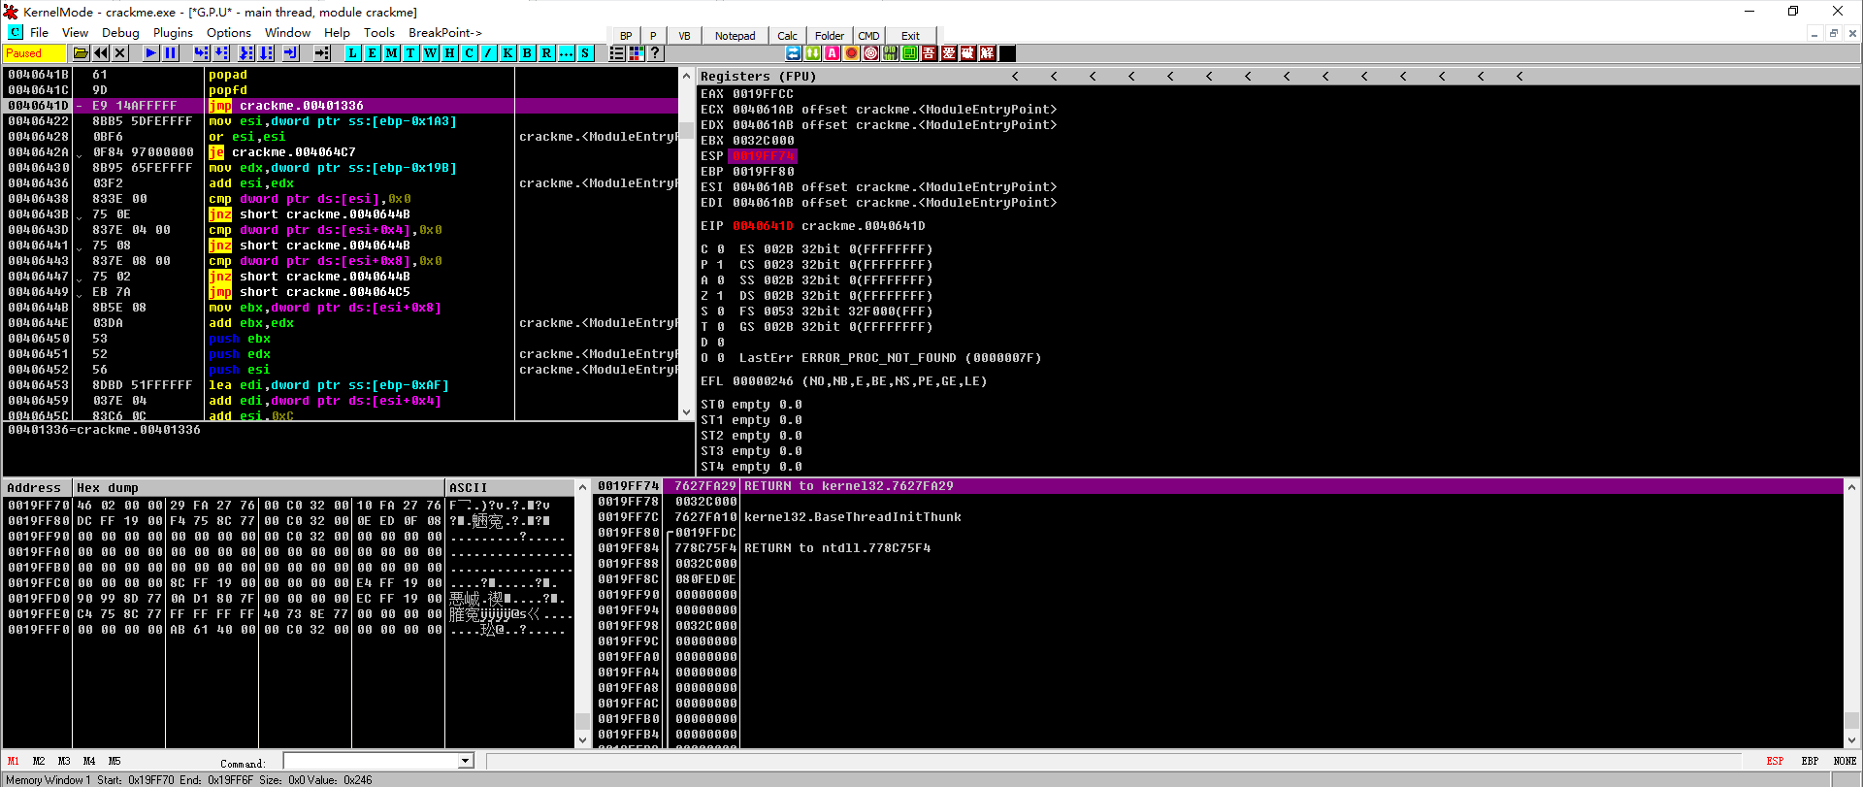Image resolution: width=1863 pixels, height=787 pixels.
Task: Click into the Command input field
Action: (x=372, y=762)
